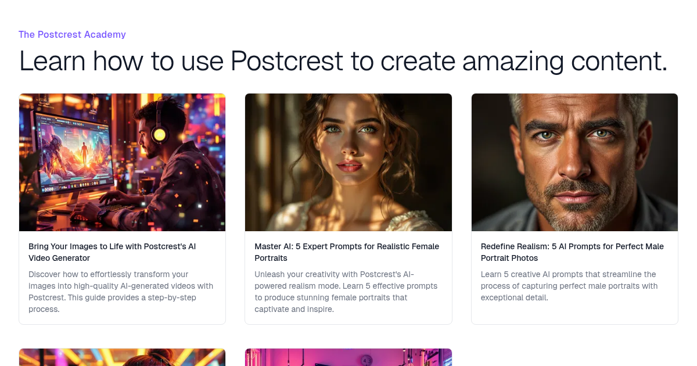697x366 pixels.
Task: Click the title Master AI: 5 Expert Prompts
Action: coord(347,252)
